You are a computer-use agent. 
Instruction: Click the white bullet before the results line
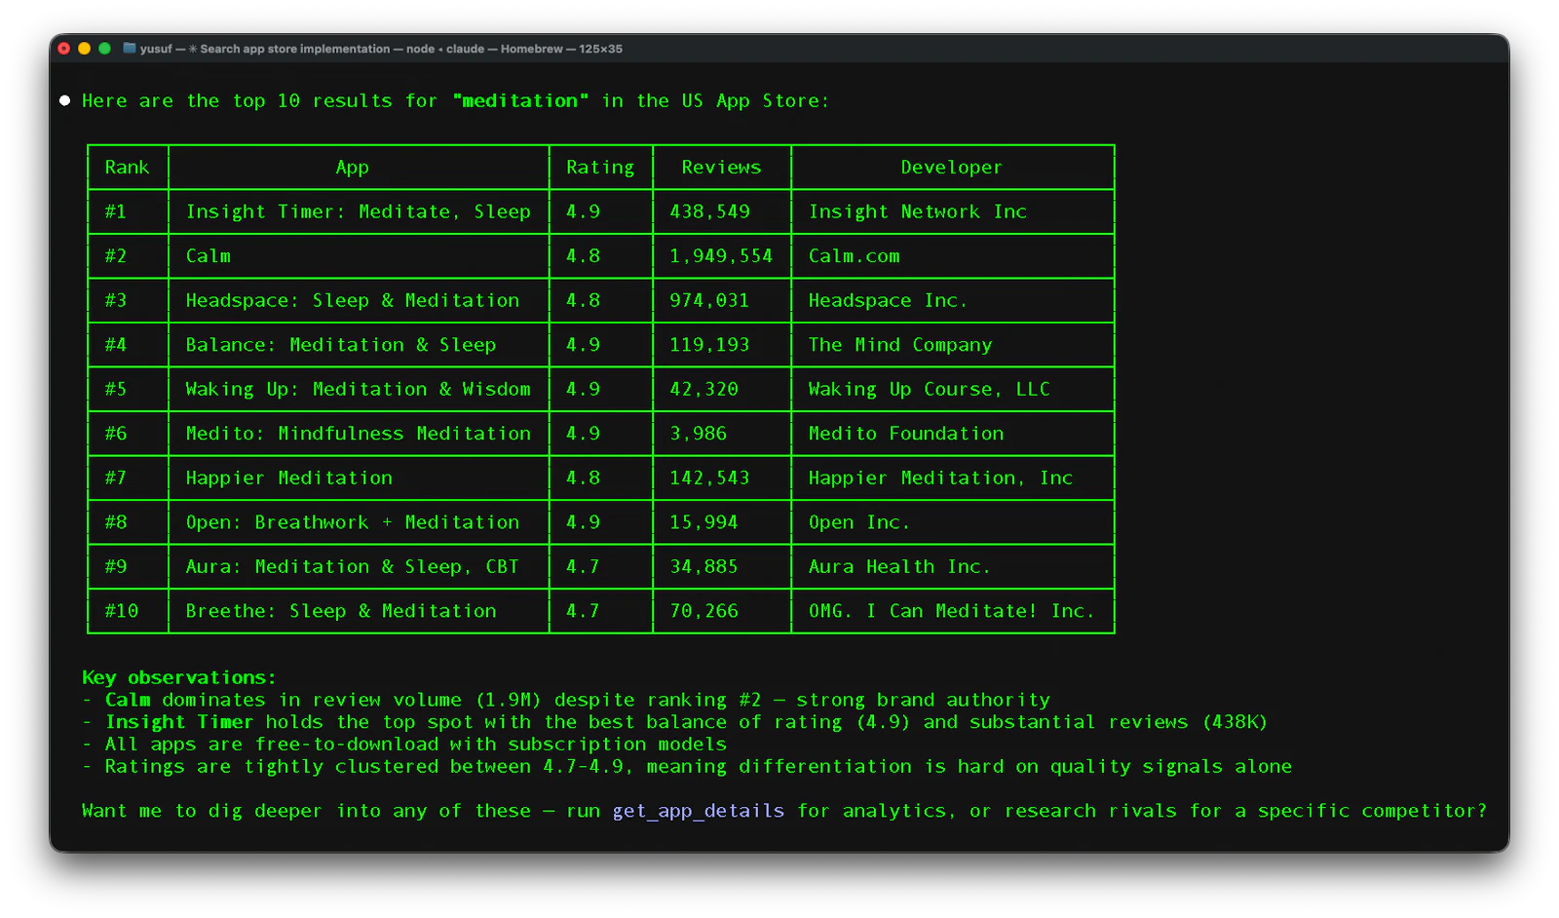(64, 100)
